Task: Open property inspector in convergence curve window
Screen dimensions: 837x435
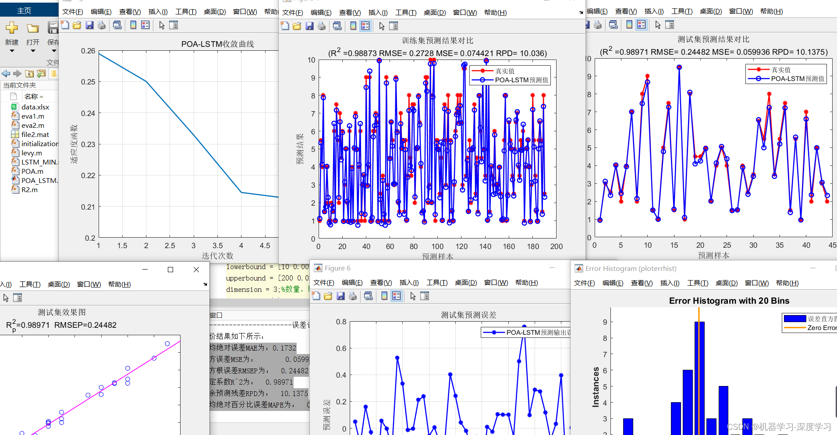Action: pyautogui.click(x=174, y=25)
